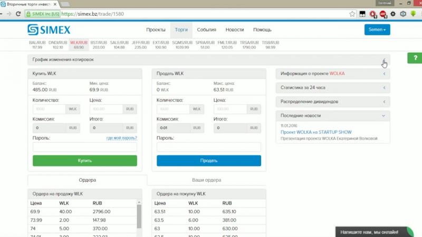Expand the График изменения котировок panel
Image resolution: width=422 pixels, height=237 pixels.
click(x=384, y=60)
